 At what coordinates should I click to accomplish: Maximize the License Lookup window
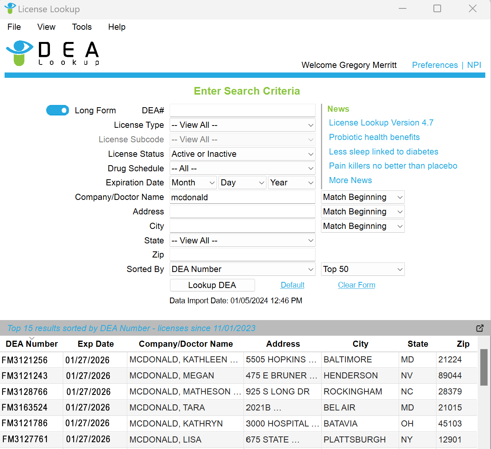click(437, 8)
